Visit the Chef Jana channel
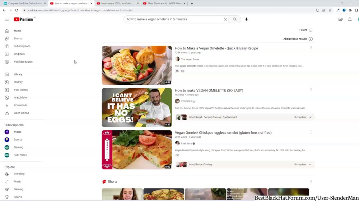Screen dimensions: 359x201 (x=186, y=143)
